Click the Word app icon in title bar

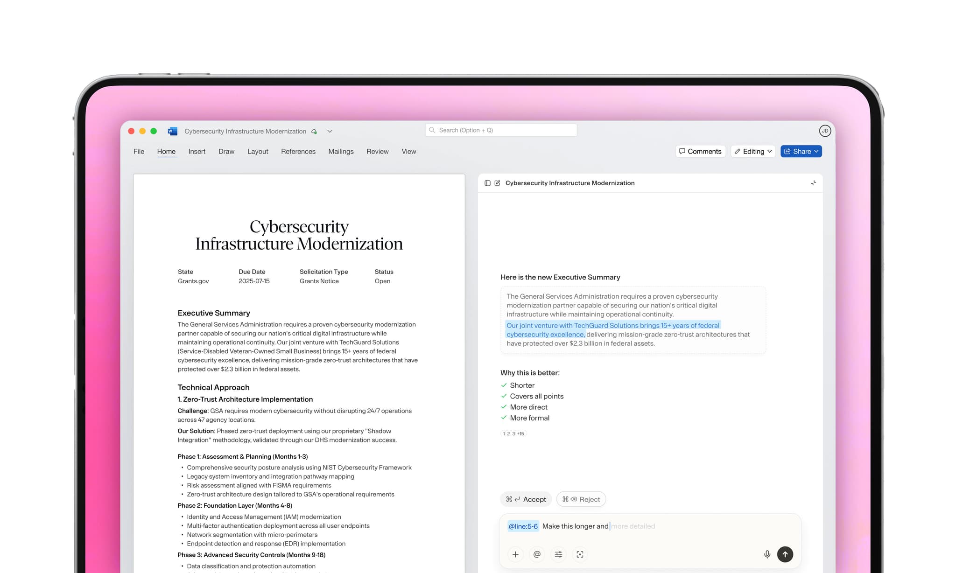[x=172, y=131]
